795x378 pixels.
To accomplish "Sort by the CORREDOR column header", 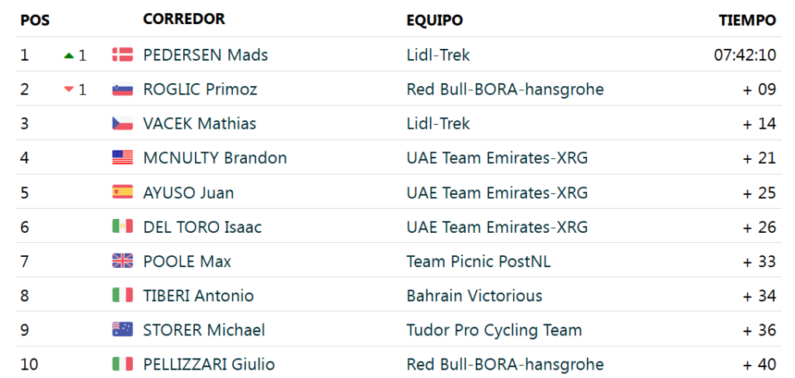I will [x=184, y=19].
